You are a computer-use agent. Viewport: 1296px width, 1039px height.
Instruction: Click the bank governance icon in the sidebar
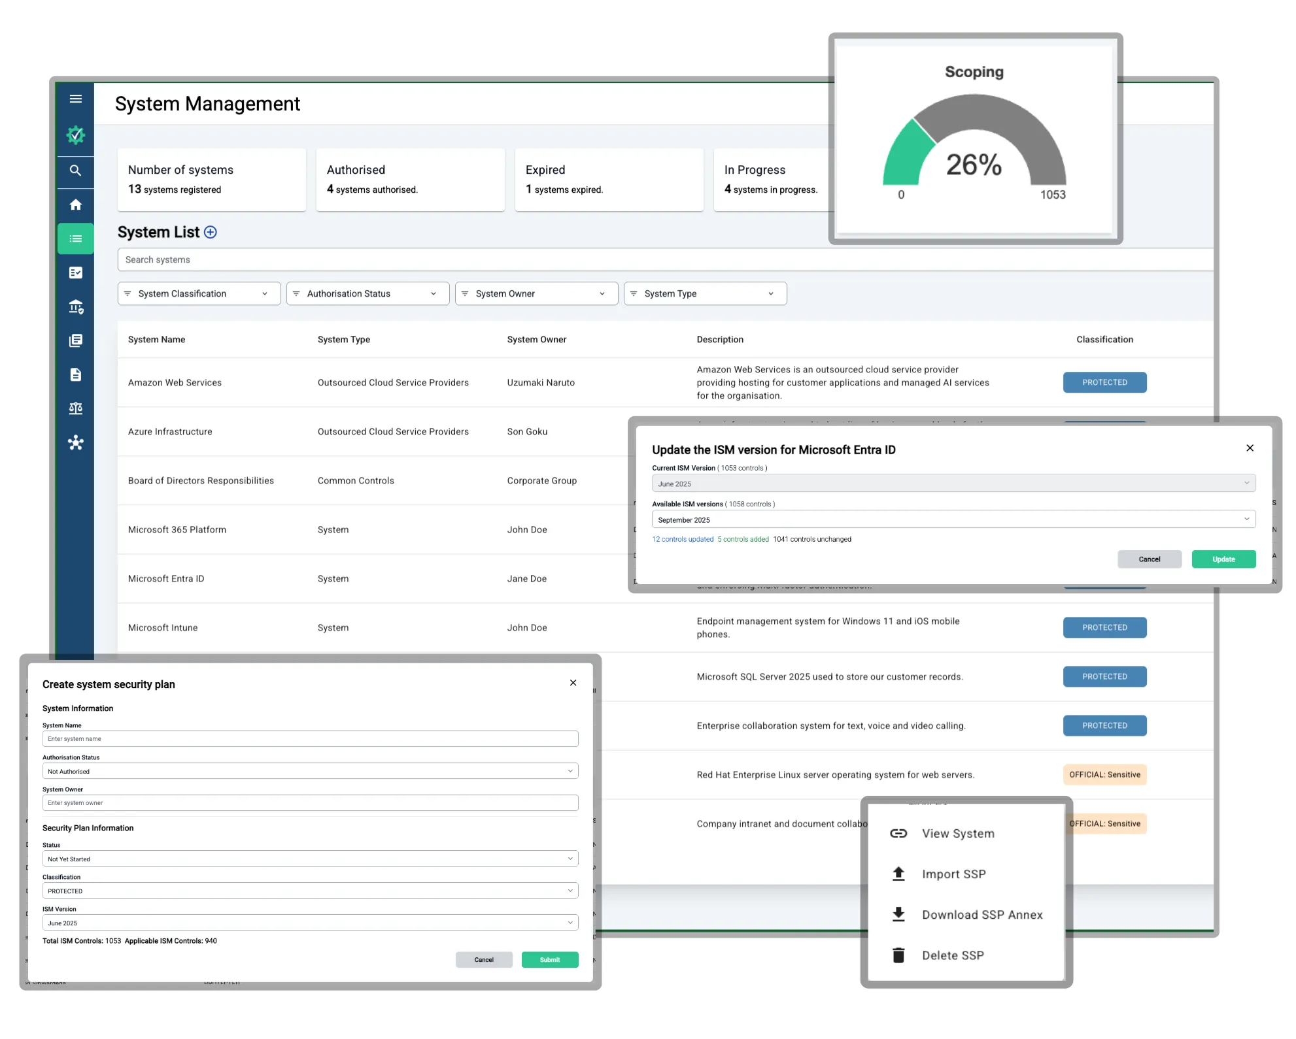[x=76, y=306]
